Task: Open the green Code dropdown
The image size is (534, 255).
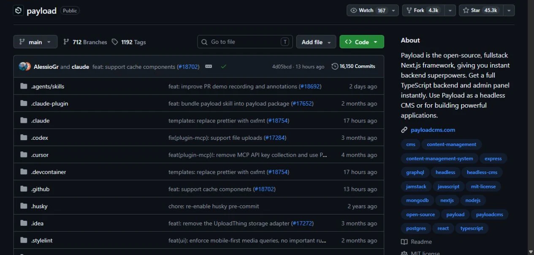Action: coord(362,42)
